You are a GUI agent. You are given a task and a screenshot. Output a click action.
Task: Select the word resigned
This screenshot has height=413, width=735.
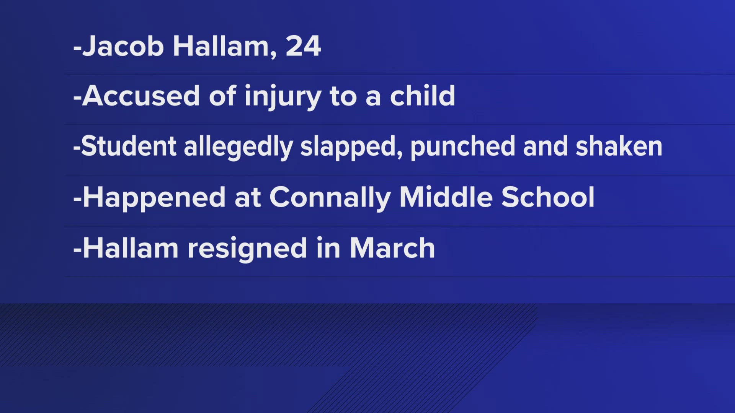[x=247, y=249]
